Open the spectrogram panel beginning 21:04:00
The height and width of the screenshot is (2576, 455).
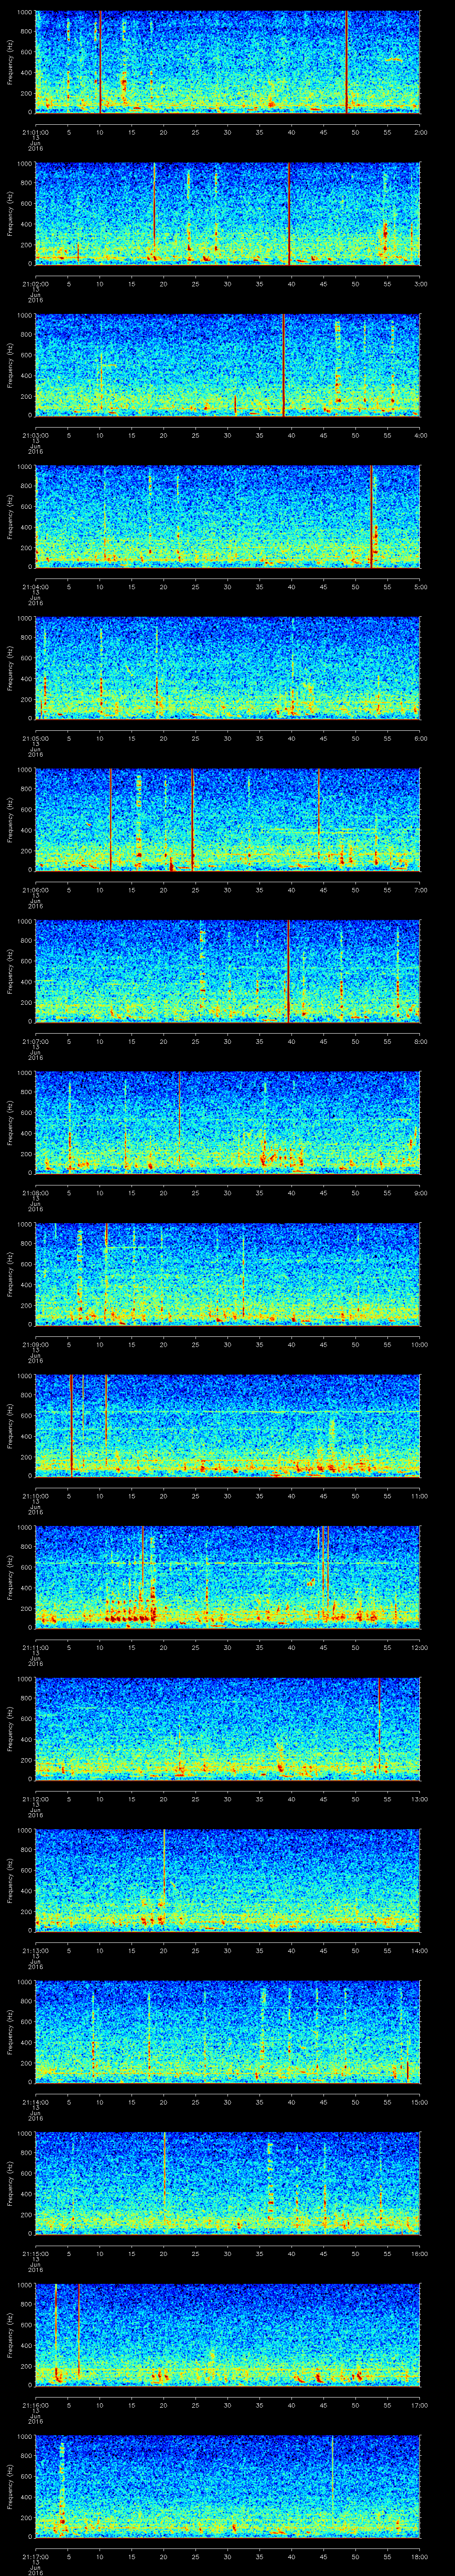point(228,516)
